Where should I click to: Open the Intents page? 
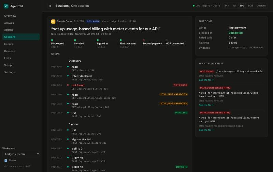click(21, 44)
